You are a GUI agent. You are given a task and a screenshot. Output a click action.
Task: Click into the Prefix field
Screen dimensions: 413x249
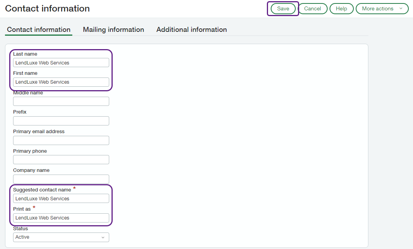[x=61, y=120]
